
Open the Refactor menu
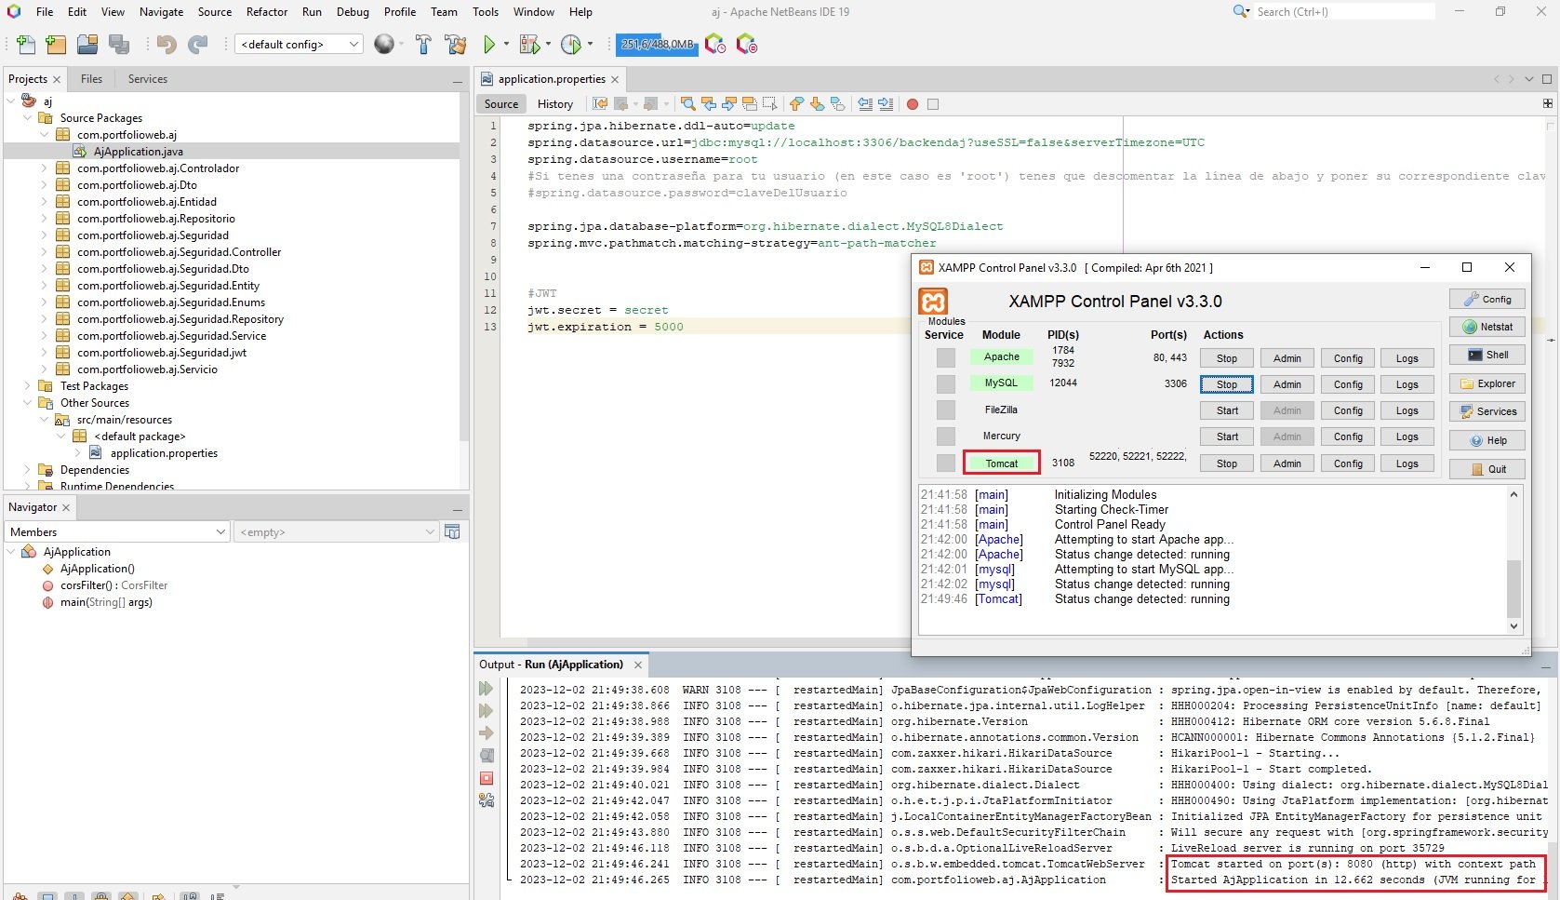tap(267, 12)
